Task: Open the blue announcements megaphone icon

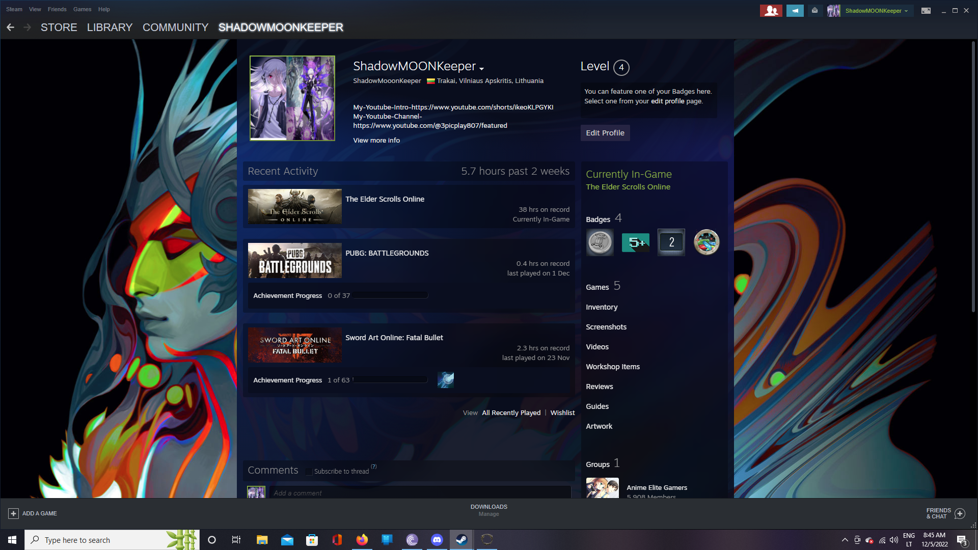Action: point(795,11)
